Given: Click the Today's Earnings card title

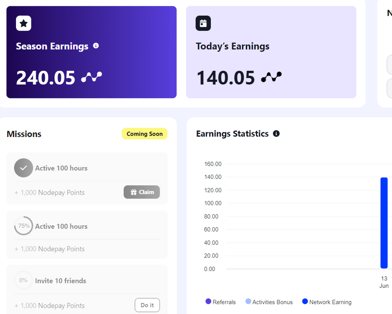Looking at the screenshot, I should pos(232,46).
